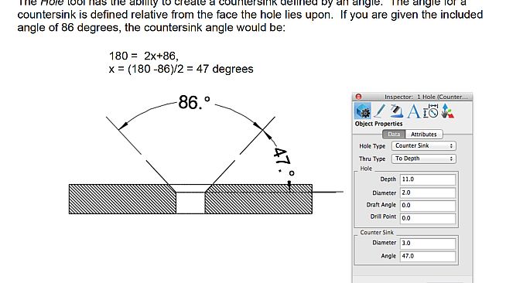Screen dimensions: 506x283
Task: Click the Counter Sink Angle field showing 47.0
Action: [x=428, y=256]
